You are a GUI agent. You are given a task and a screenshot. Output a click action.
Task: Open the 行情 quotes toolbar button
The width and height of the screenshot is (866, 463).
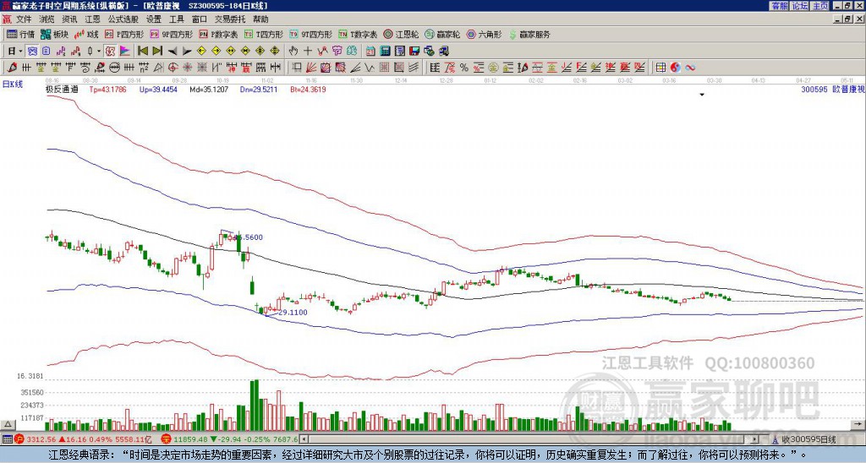pos(21,34)
